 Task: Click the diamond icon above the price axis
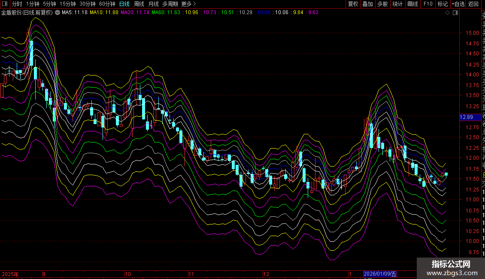[447, 13]
